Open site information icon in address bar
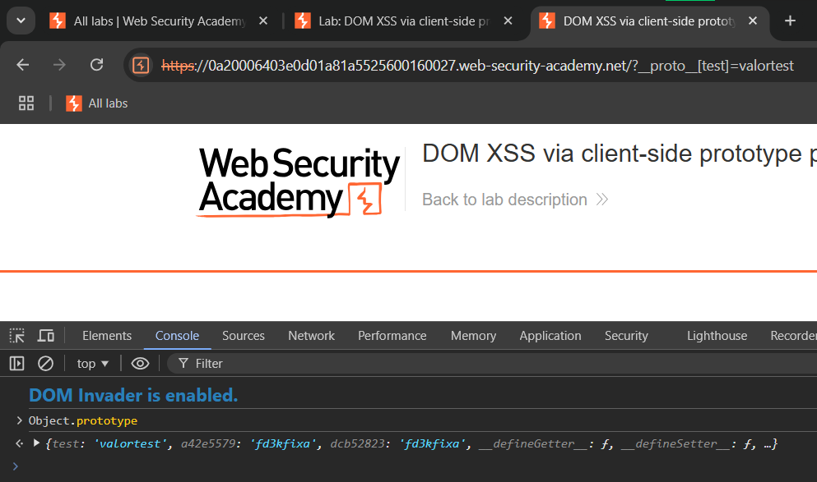Image resolution: width=817 pixels, height=482 pixels. [x=142, y=65]
